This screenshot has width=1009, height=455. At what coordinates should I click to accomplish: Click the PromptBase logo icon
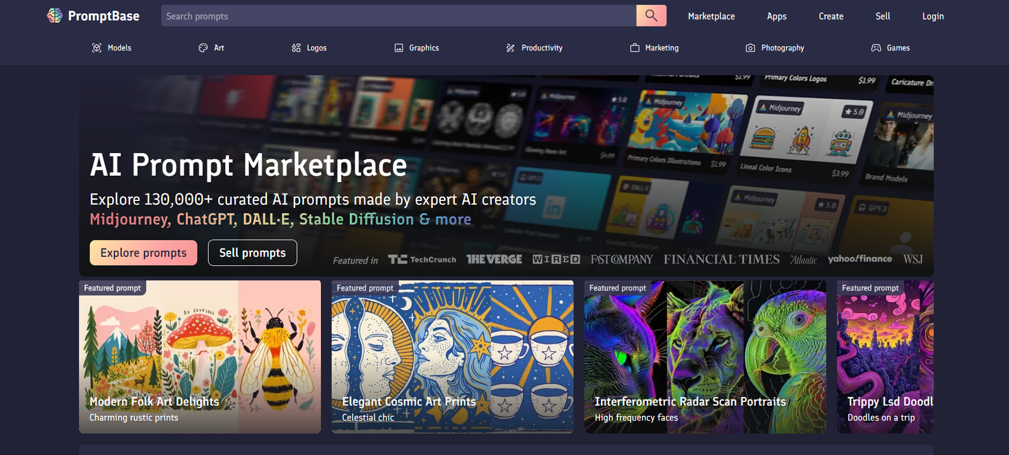click(x=55, y=16)
